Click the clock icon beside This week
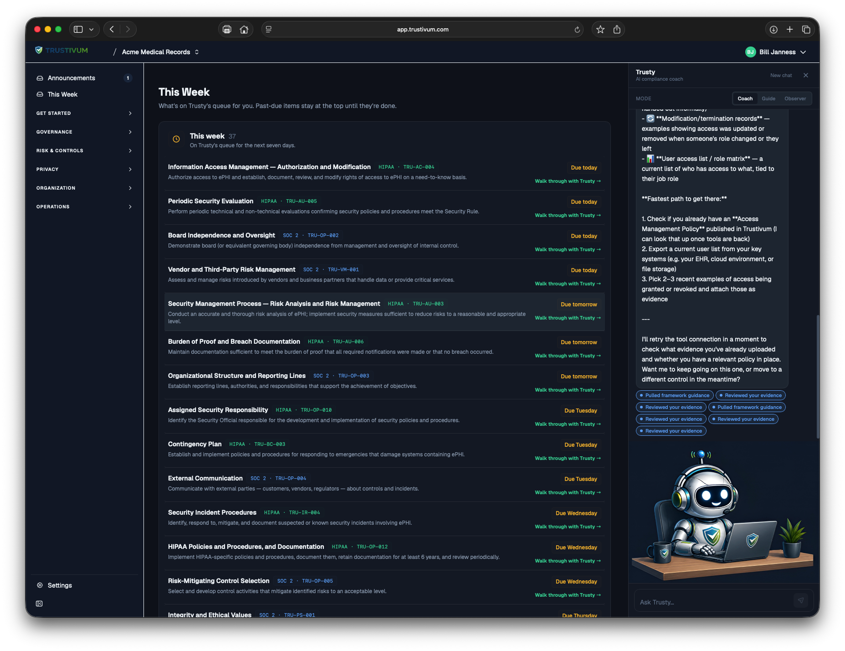The width and height of the screenshot is (845, 651). pyautogui.click(x=176, y=139)
